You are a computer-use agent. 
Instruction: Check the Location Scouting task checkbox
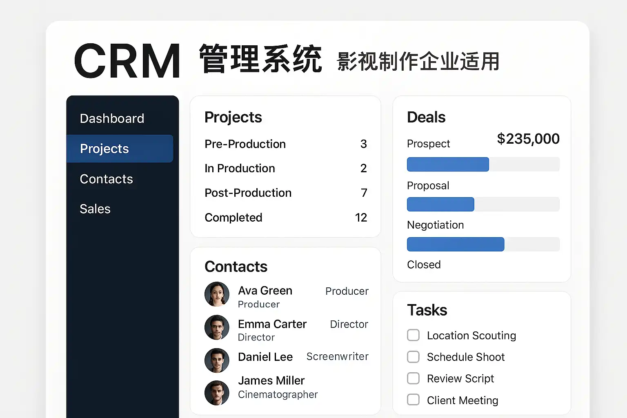click(x=413, y=335)
